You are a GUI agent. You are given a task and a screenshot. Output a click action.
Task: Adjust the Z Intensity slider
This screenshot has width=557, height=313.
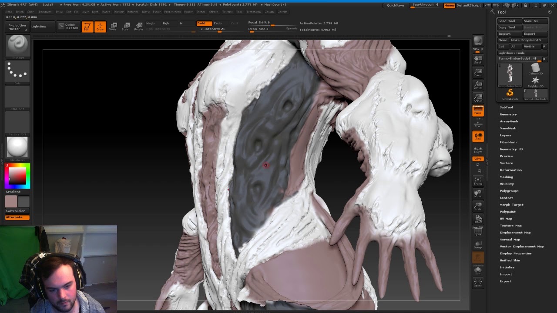pos(213,29)
